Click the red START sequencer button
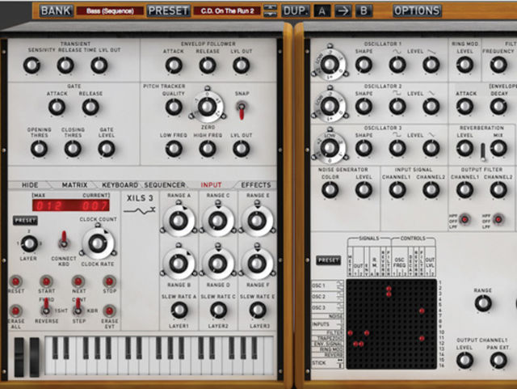517x389 pixels. (x=47, y=281)
